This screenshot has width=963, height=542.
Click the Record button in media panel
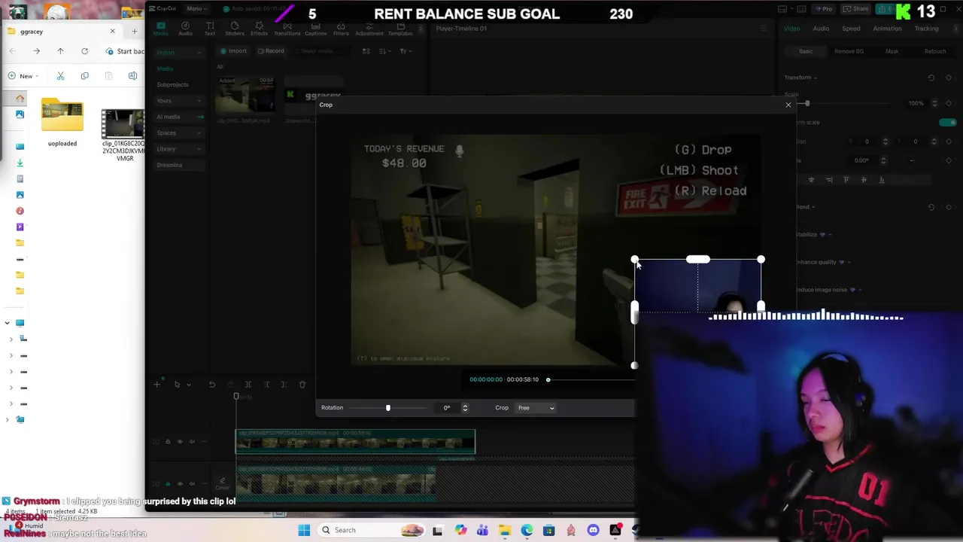coord(270,51)
